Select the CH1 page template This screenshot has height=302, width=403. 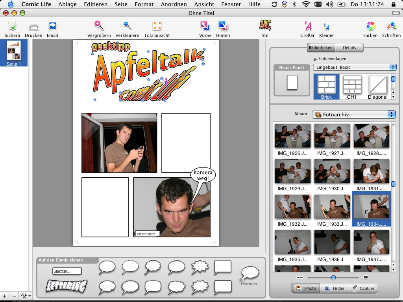point(352,87)
